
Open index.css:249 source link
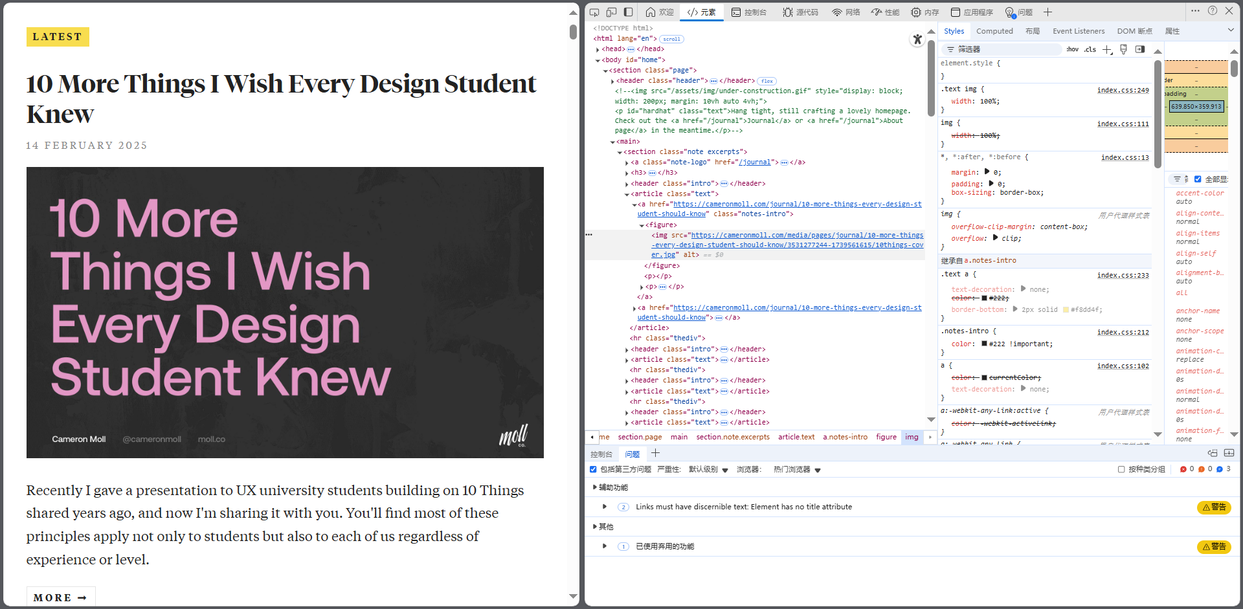pos(1123,90)
